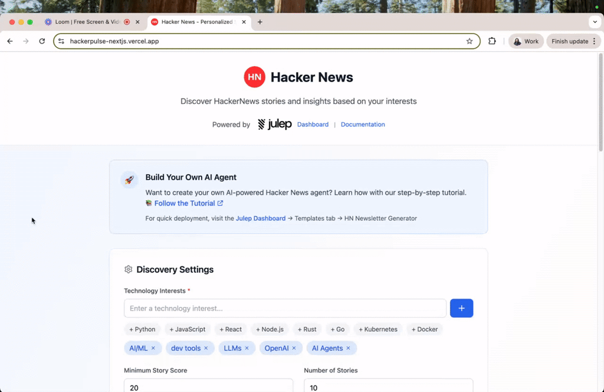Viewport: 604px width, 392px height.
Task: Click the browser forward arrow
Action: click(x=26, y=41)
